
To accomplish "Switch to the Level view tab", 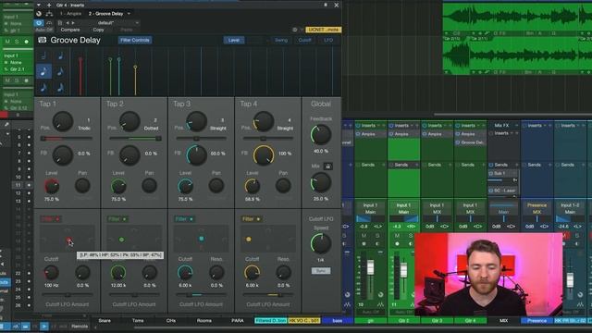I will [234, 40].
